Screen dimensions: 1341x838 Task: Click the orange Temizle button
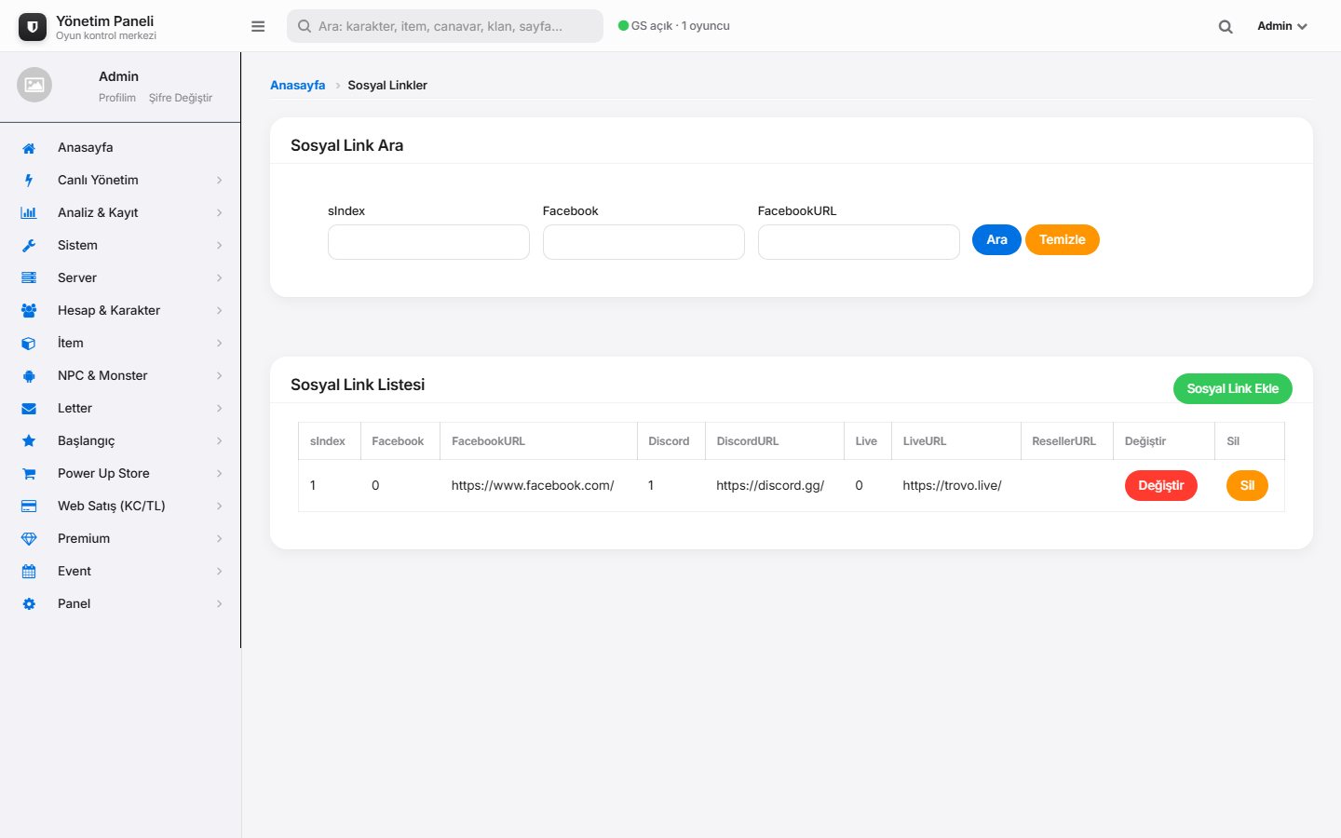(x=1063, y=240)
